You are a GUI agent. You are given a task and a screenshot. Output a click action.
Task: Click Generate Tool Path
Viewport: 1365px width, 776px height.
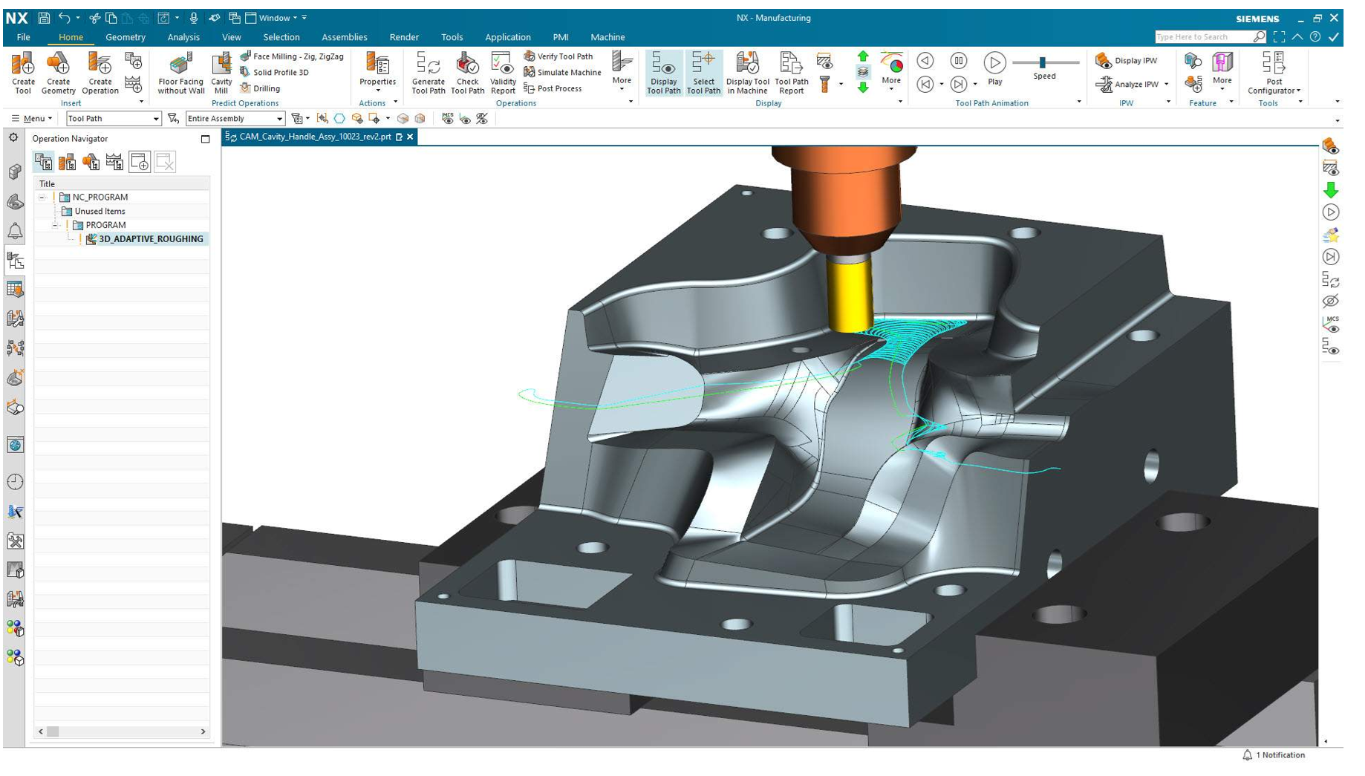(428, 73)
